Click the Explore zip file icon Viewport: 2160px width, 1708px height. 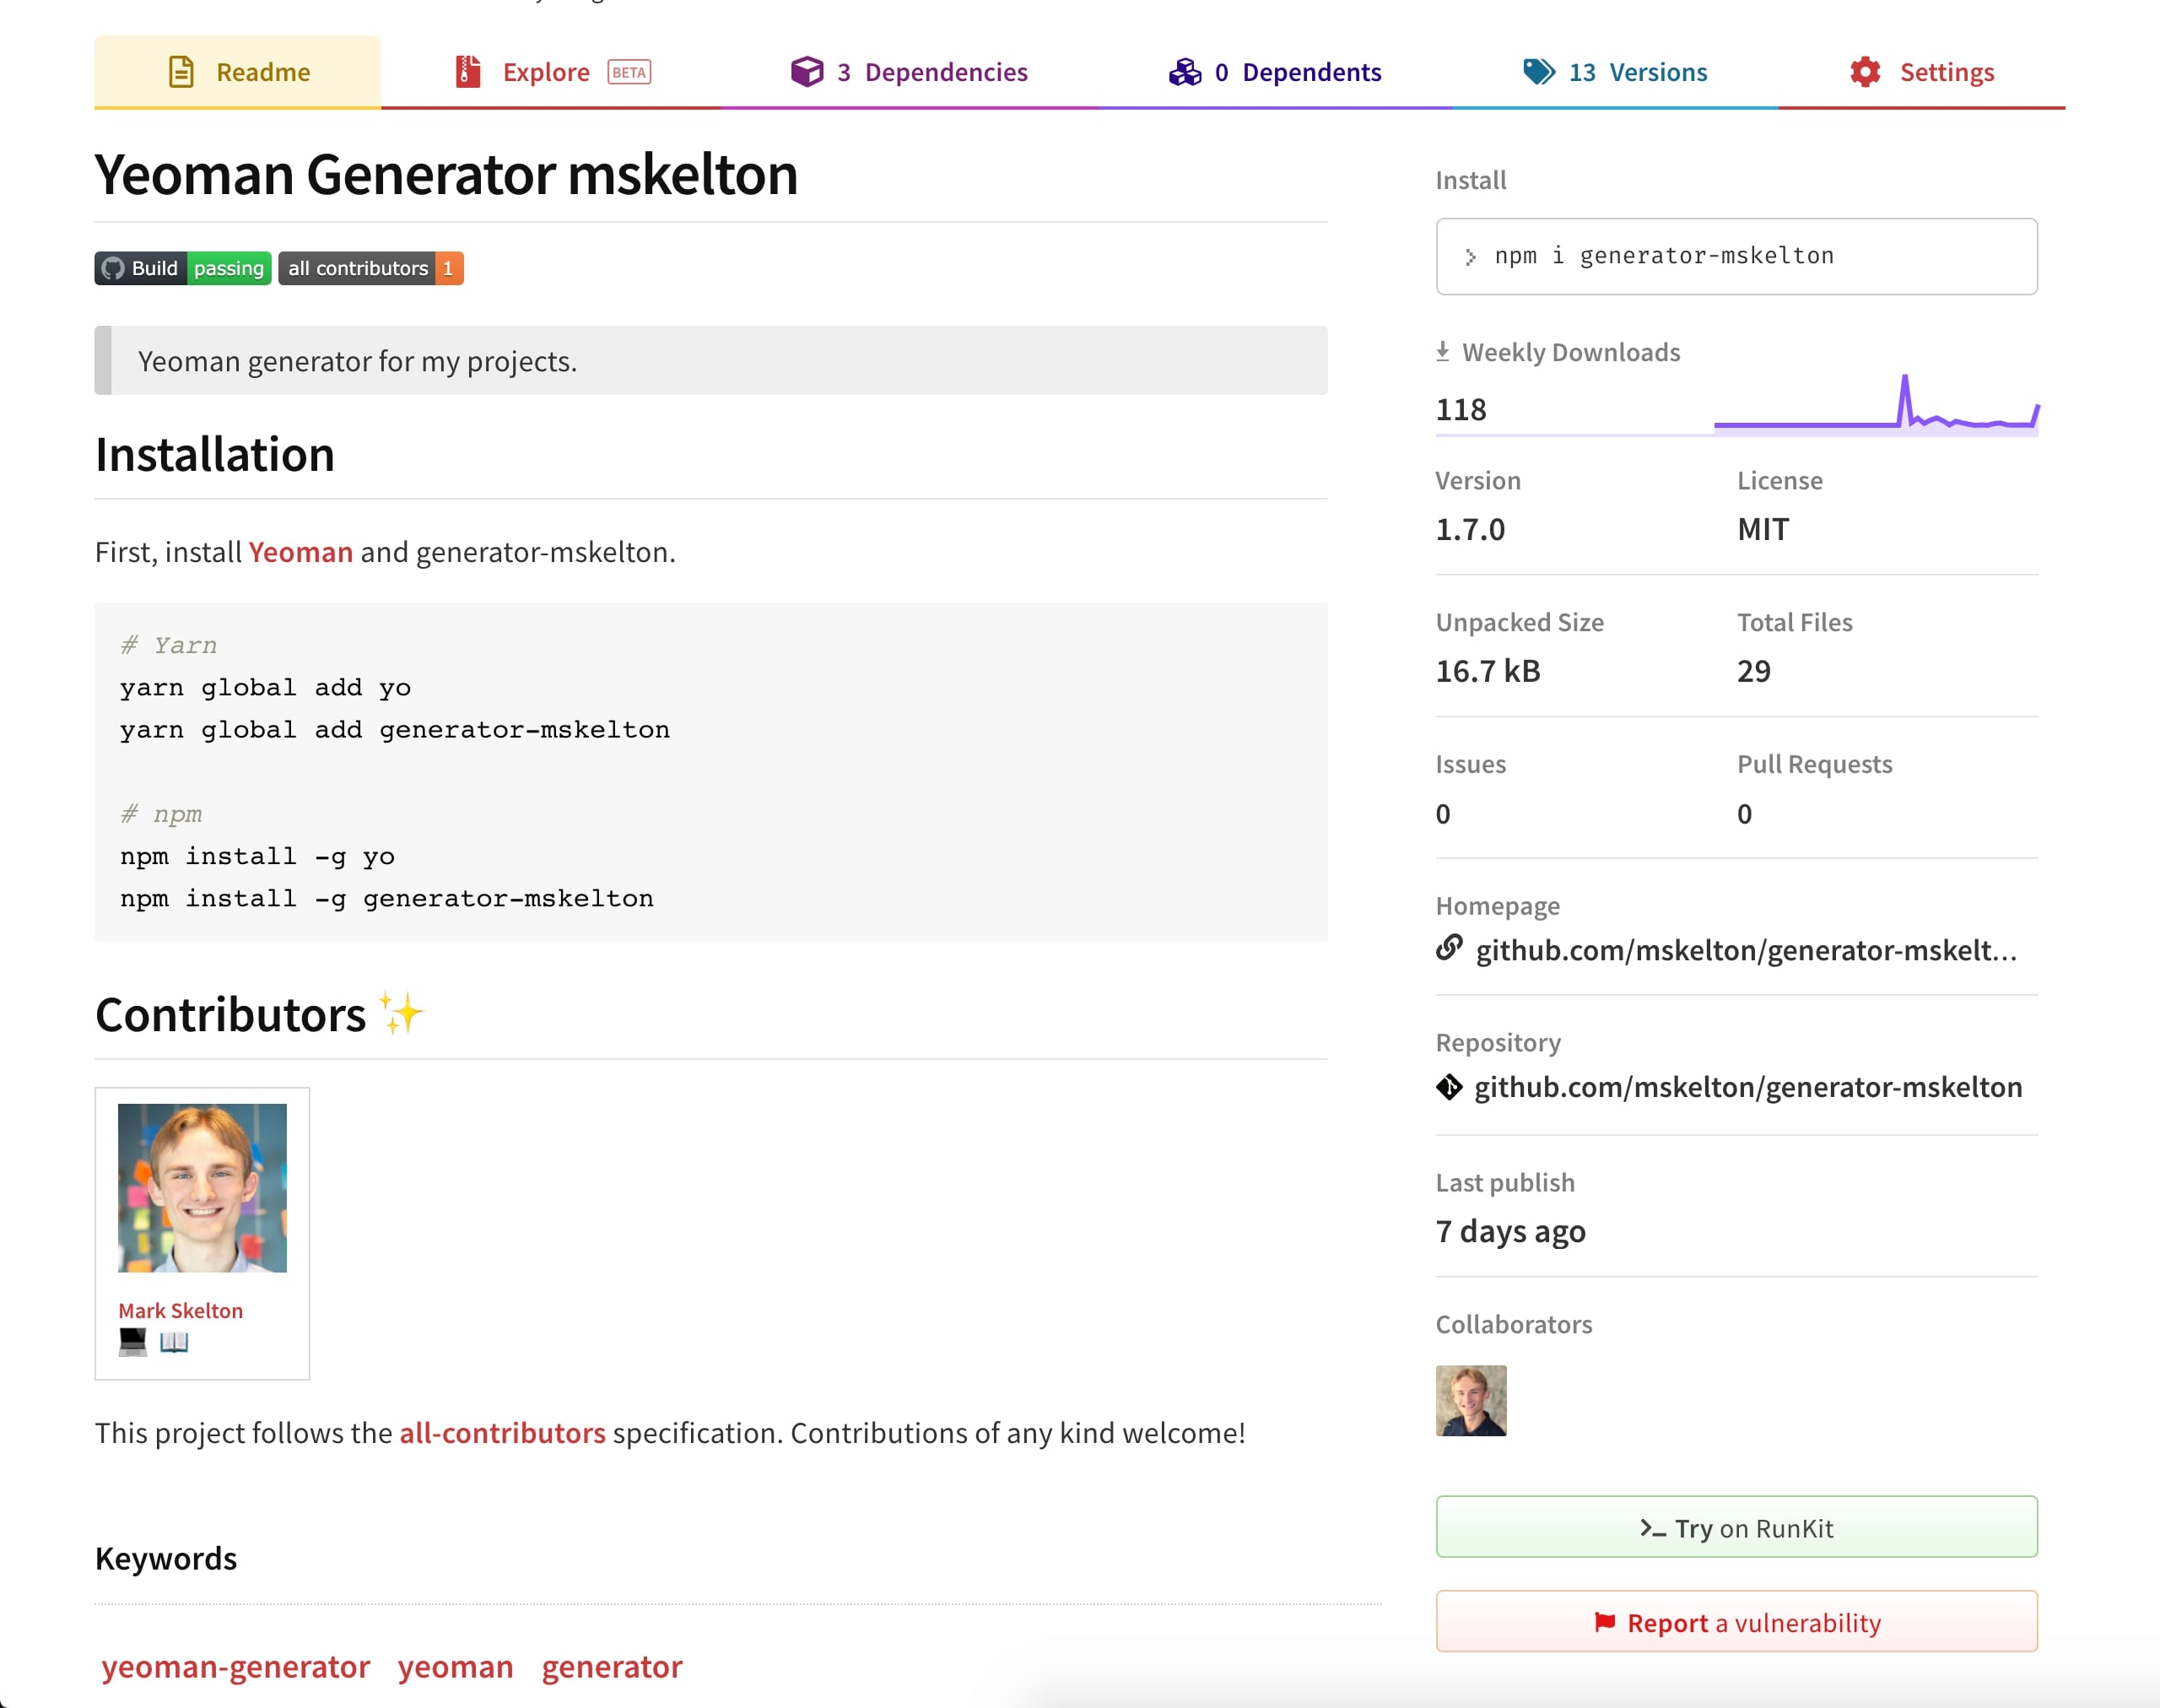[468, 72]
